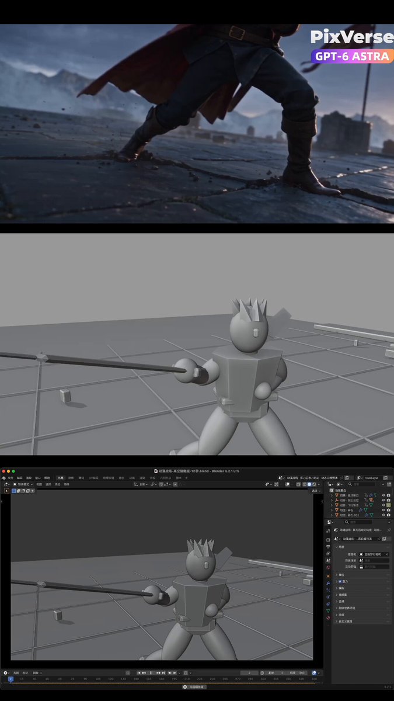The height and width of the screenshot is (701, 394).
Task: Open the Particles properties tab icon
Action: coord(328,590)
